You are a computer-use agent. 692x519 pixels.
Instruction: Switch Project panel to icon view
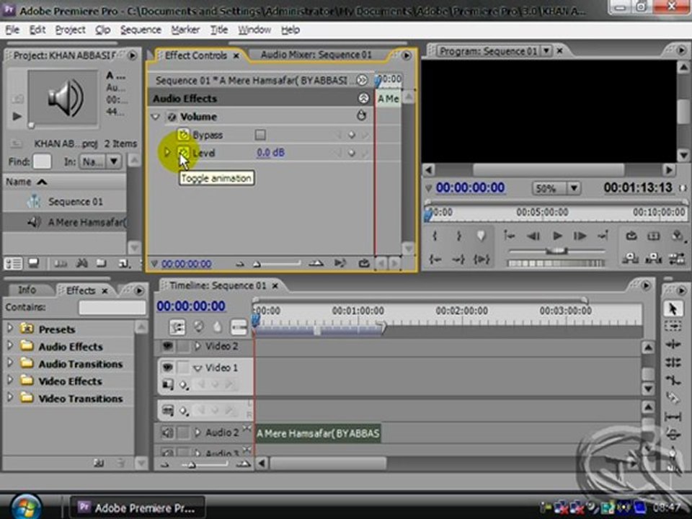(33, 264)
